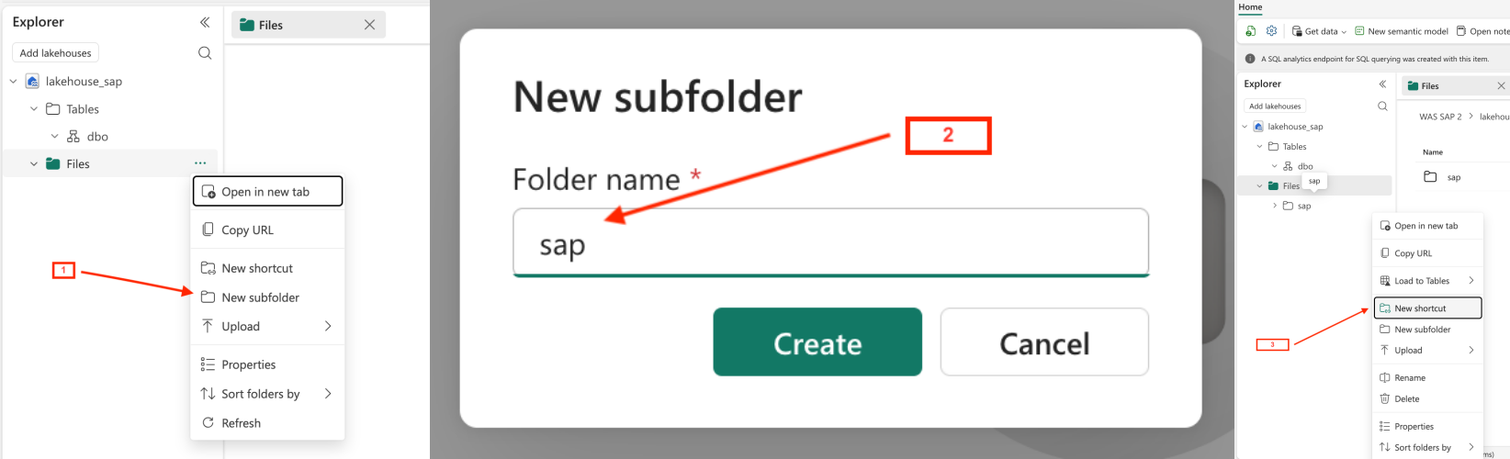Open the WAS SAP 2 breadcrumb link
1510x459 pixels.
pyautogui.click(x=1440, y=117)
